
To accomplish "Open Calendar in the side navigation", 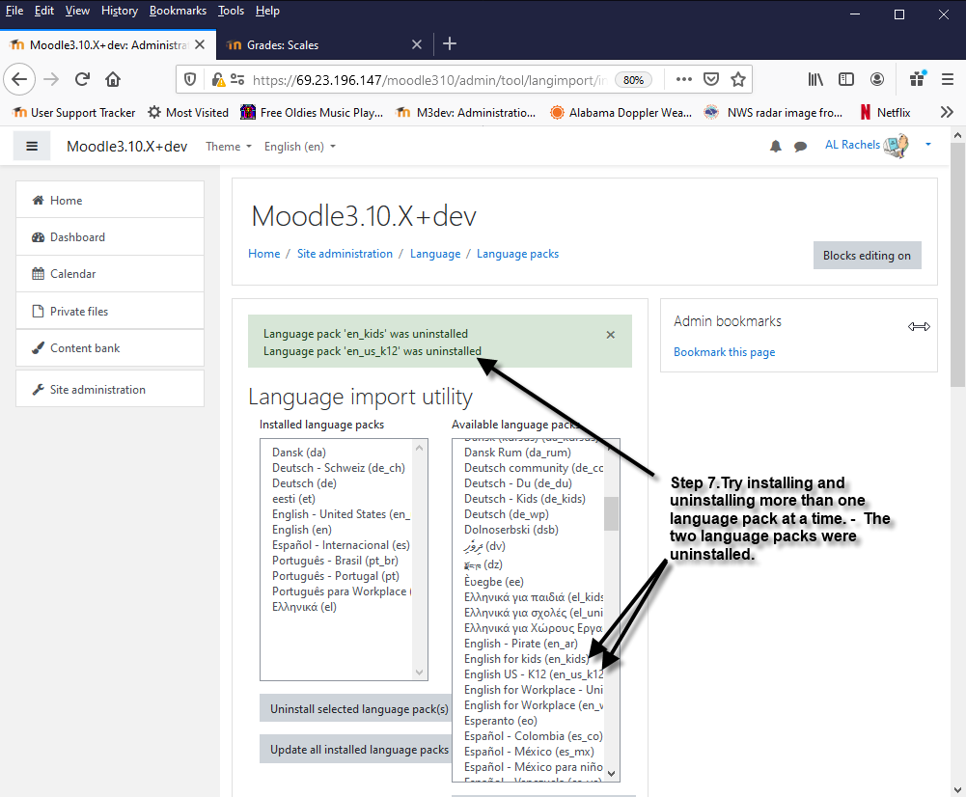I will pyautogui.click(x=110, y=274).
